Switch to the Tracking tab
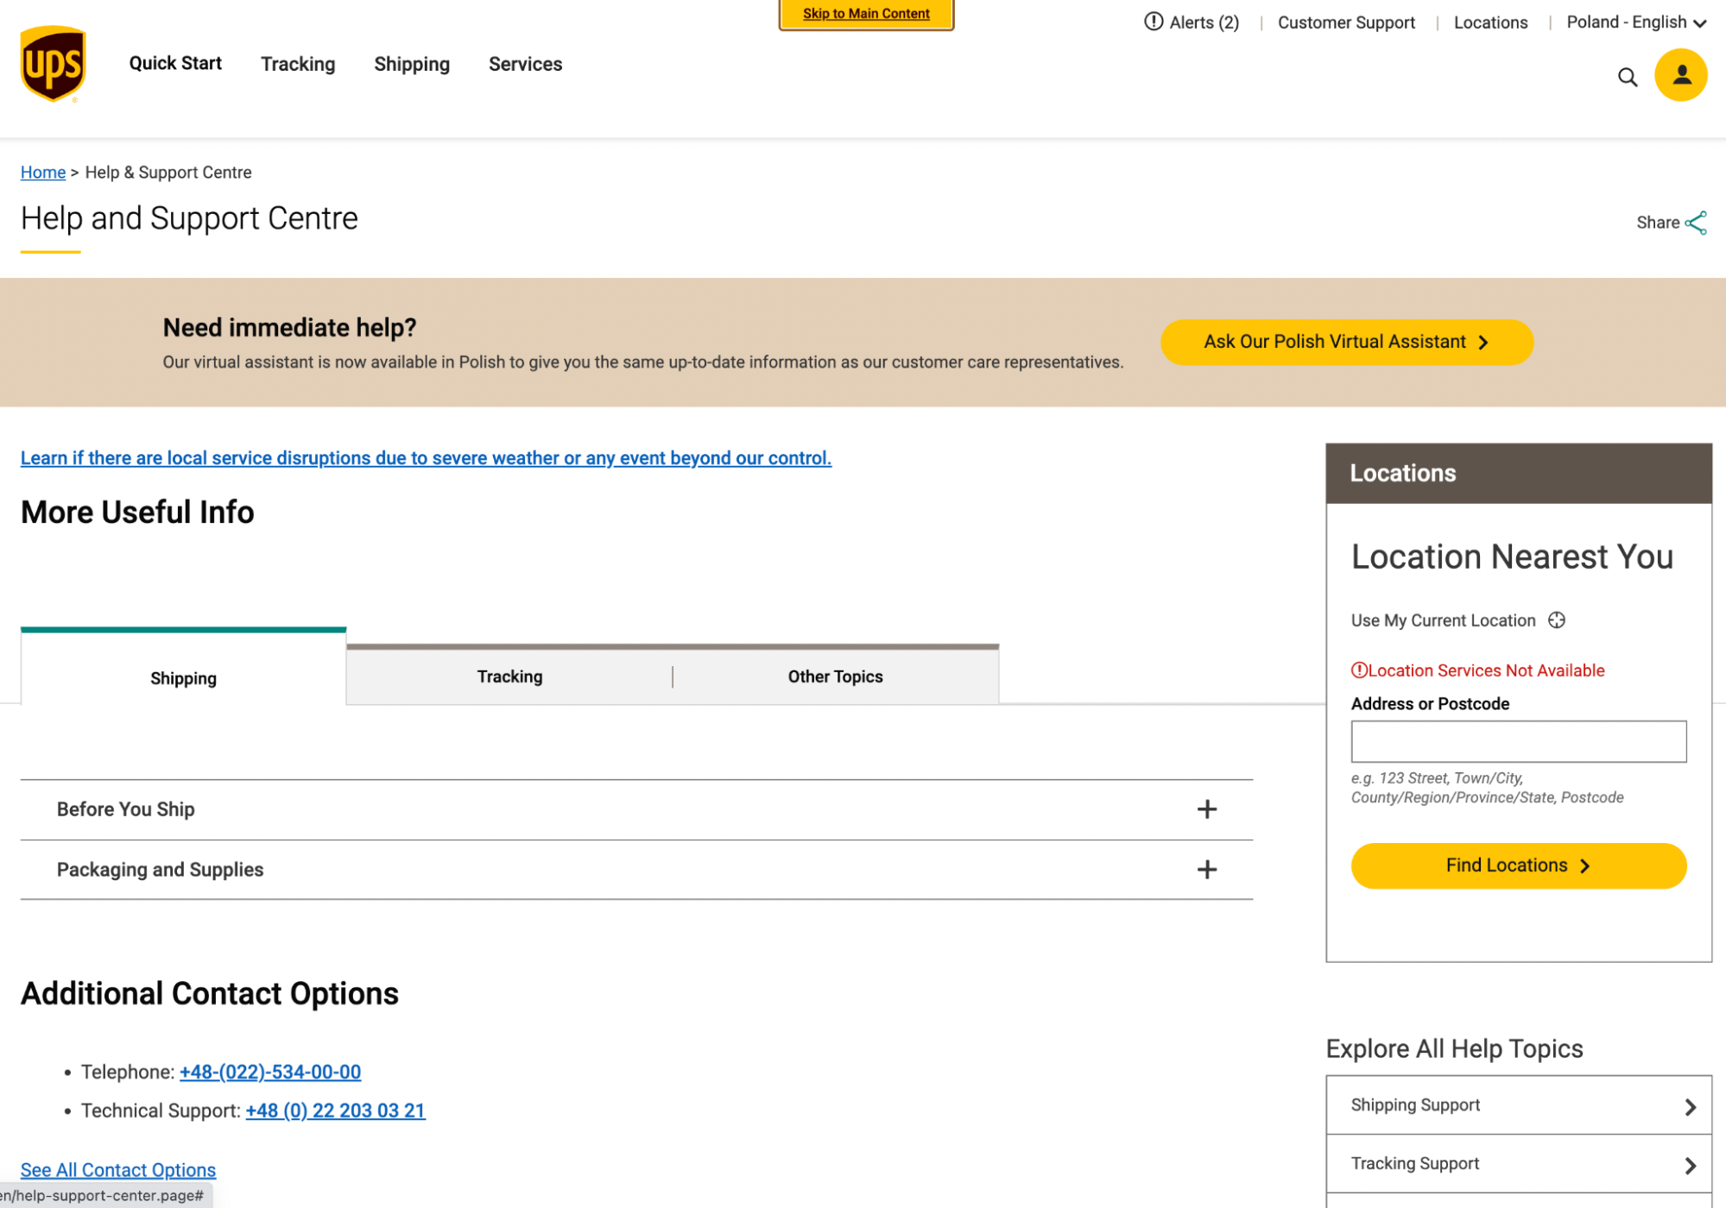Viewport: 1726px width, 1208px height. tap(509, 676)
